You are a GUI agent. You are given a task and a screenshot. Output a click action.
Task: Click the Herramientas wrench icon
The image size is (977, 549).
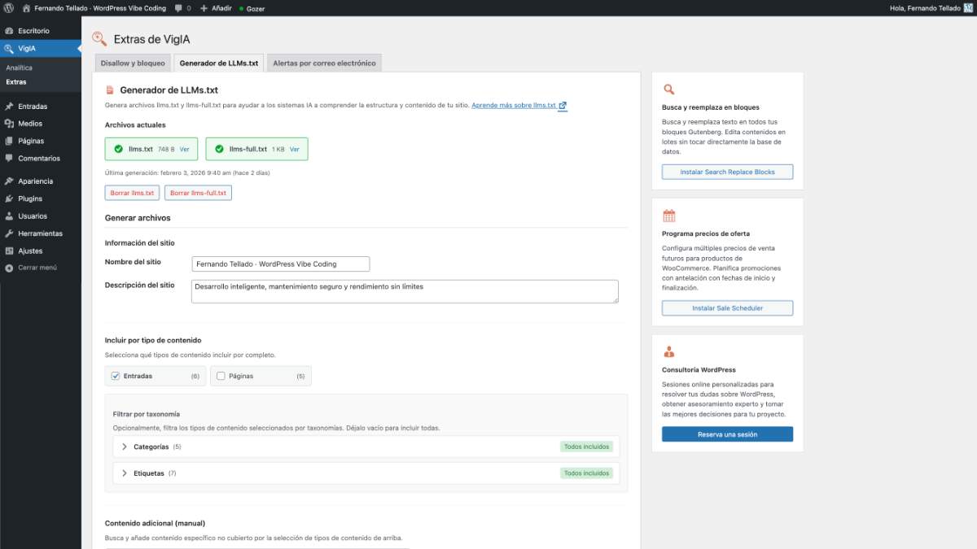pyautogui.click(x=9, y=233)
